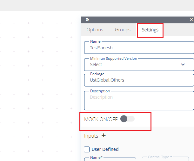Close the settings panel with X
This screenshot has width=194, height=161.
tap(191, 20)
